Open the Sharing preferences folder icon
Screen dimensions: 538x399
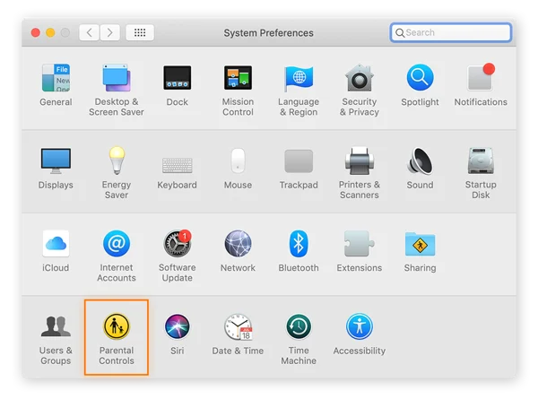click(x=420, y=244)
